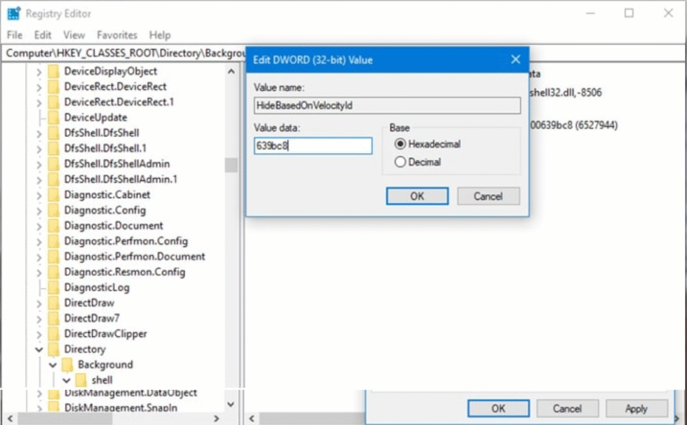Collapse the Directory tree branch
The image size is (687, 425).
click(x=40, y=349)
